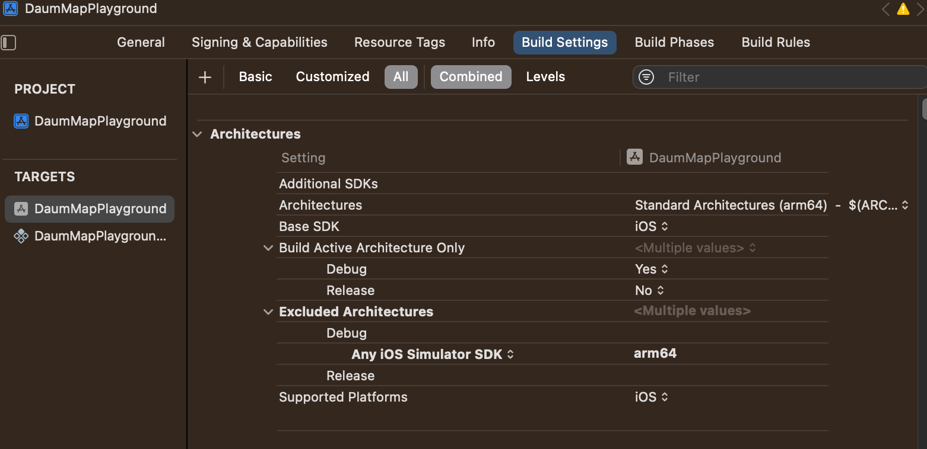Open the Base SDK iOS dropdown

coord(652,227)
